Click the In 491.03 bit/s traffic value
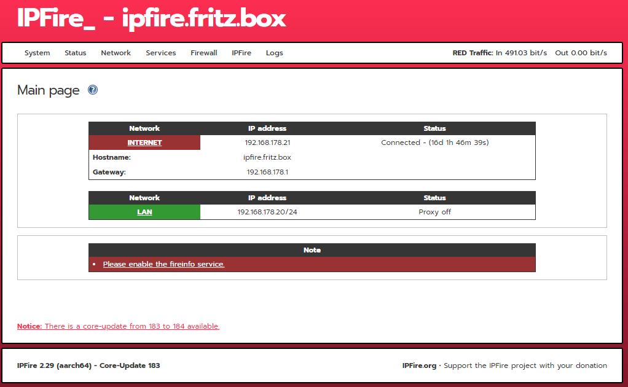This screenshot has width=628, height=387. point(521,53)
